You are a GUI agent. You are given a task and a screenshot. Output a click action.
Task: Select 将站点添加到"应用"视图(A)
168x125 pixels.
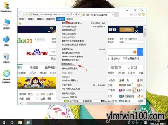click(x=82, y=45)
